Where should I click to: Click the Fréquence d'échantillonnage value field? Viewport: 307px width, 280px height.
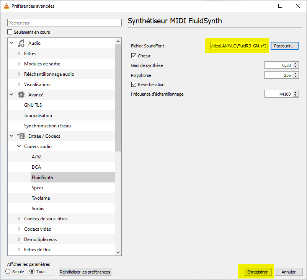(279, 94)
